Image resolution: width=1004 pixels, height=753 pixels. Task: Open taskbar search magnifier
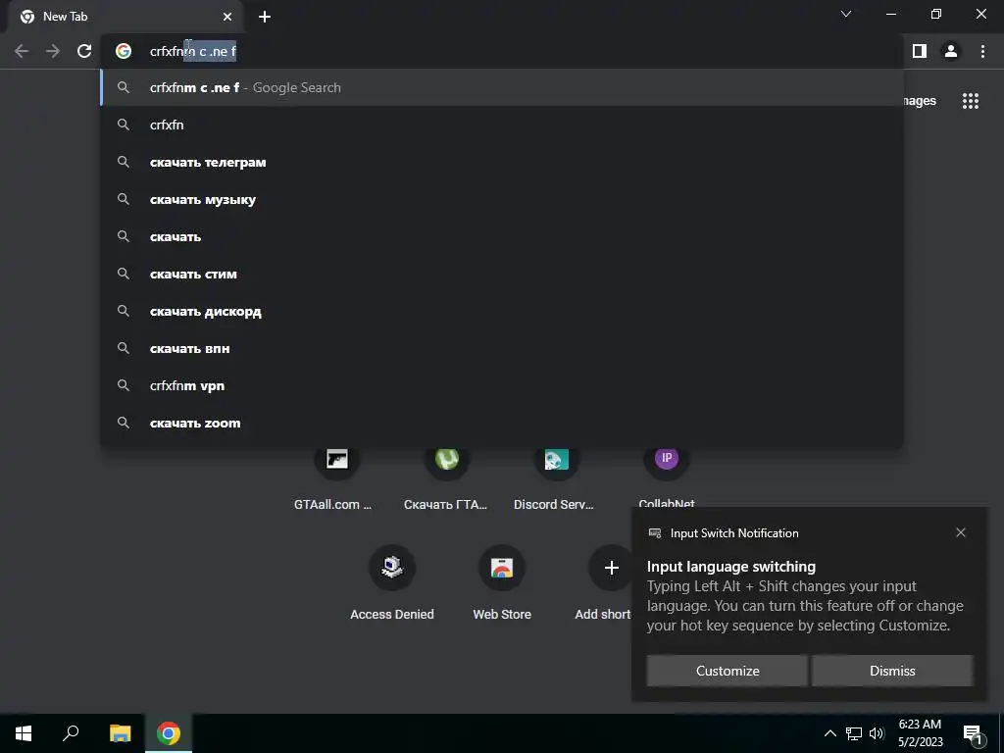click(71, 733)
